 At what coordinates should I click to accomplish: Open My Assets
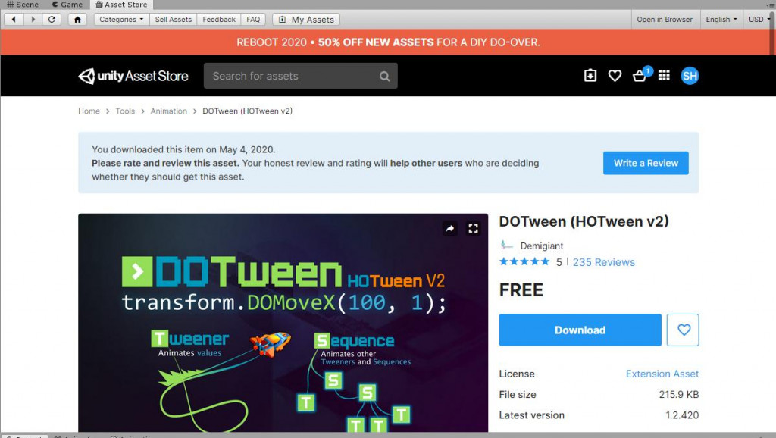(306, 19)
